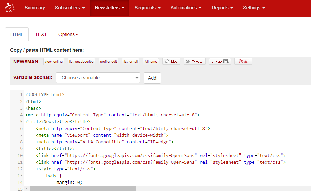
Task: Click line number 4 in the gutter
Action: tap(21, 115)
